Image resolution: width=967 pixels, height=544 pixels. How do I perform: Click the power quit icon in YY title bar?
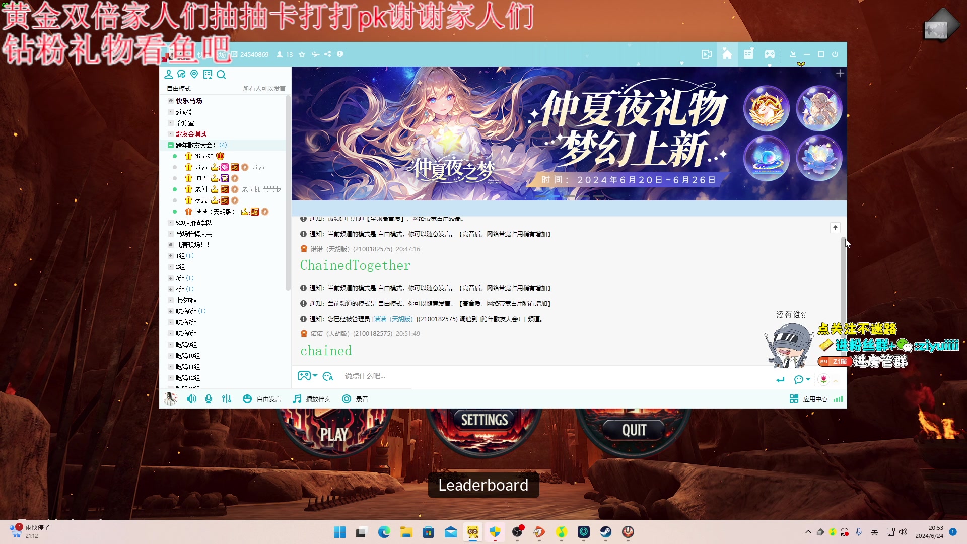click(x=835, y=54)
